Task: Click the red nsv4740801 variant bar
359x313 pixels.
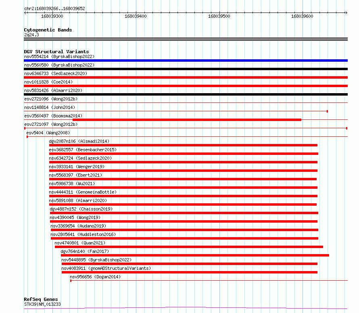Action: click(x=189, y=247)
